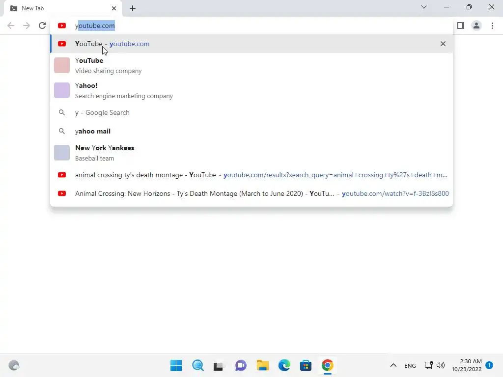Viewport: 503px width, 377px height.
Task: Show hidden system tray icons
Action: 393,365
